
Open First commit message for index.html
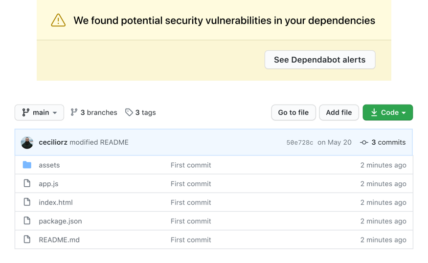[x=191, y=202]
